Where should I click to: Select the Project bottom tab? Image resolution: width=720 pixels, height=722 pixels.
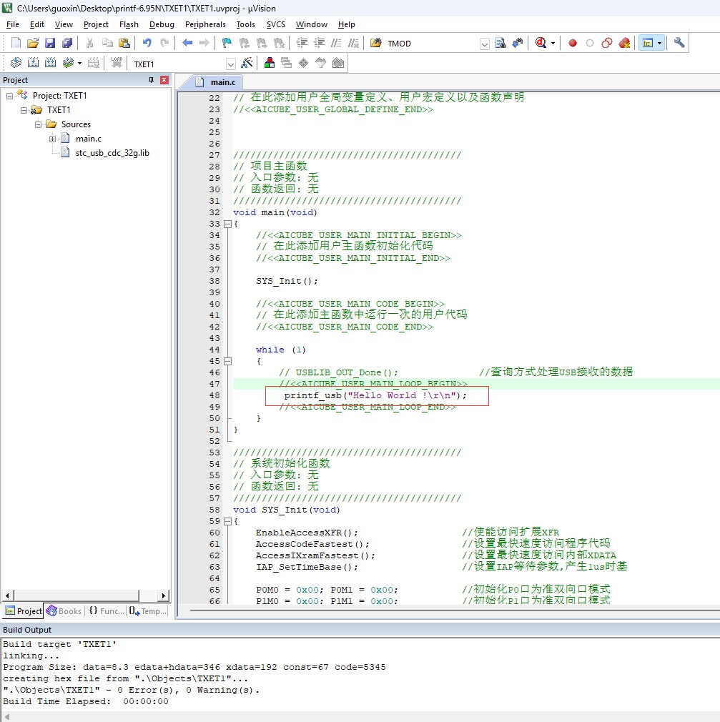pos(23,611)
